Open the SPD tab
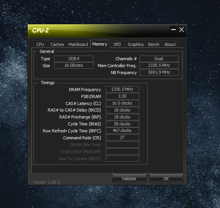This screenshot has width=220, height=208. point(117,44)
